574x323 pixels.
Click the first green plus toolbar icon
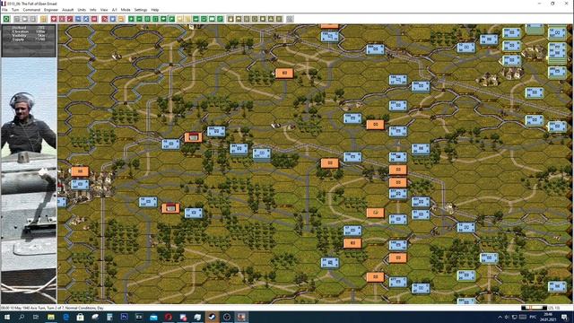[131, 19]
